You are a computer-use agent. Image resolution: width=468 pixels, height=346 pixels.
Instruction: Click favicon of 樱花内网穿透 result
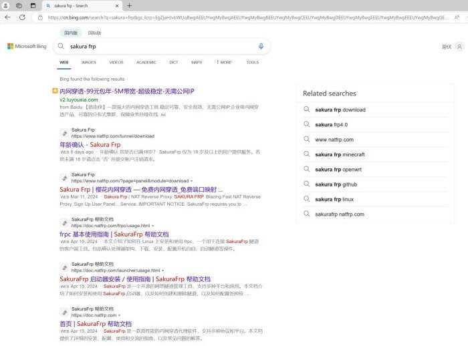point(64,178)
